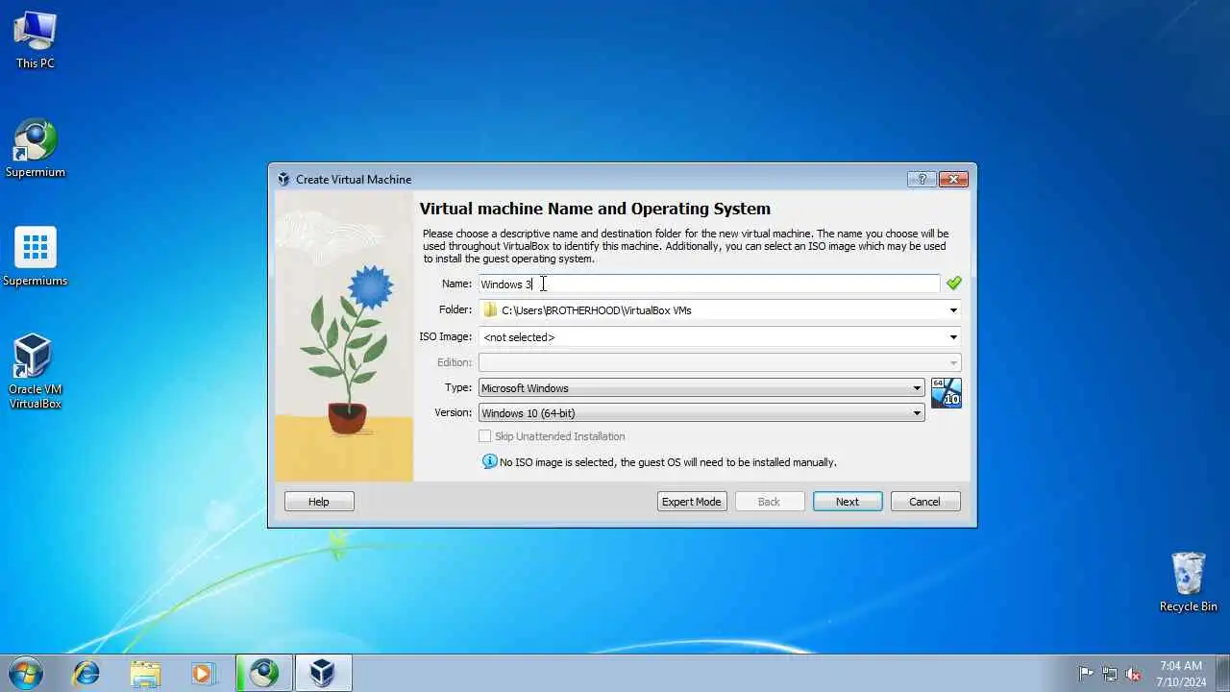Screen dimensions: 1230x692
Task: Toggle Skip Unattended Installation checkbox
Action: [485, 436]
